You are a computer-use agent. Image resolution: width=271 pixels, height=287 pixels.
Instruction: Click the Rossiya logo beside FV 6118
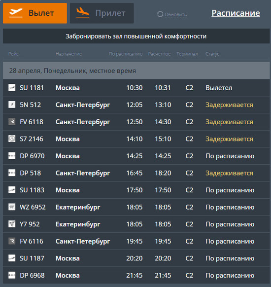(12, 121)
